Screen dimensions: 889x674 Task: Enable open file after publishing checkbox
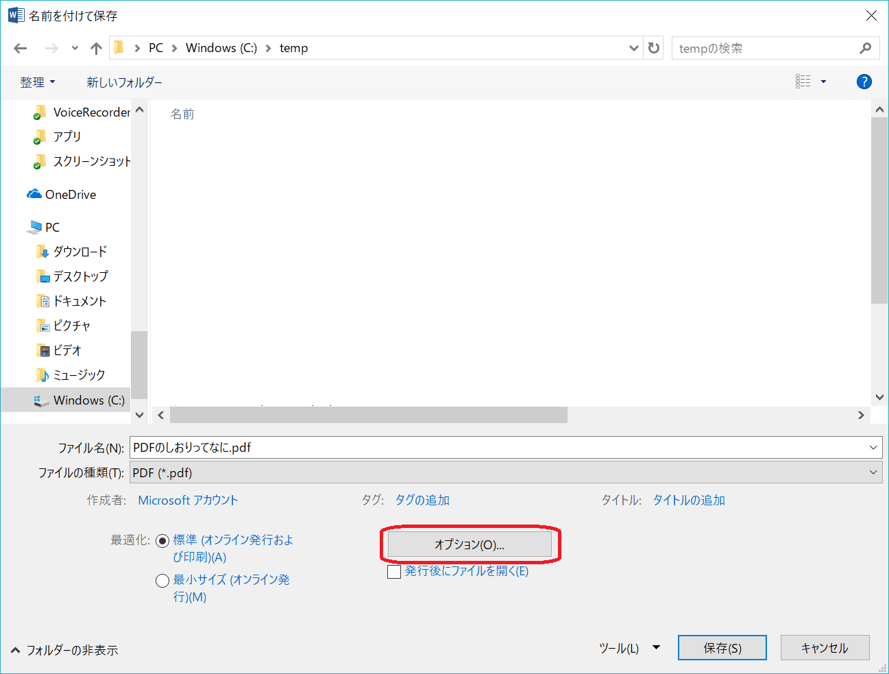(394, 571)
